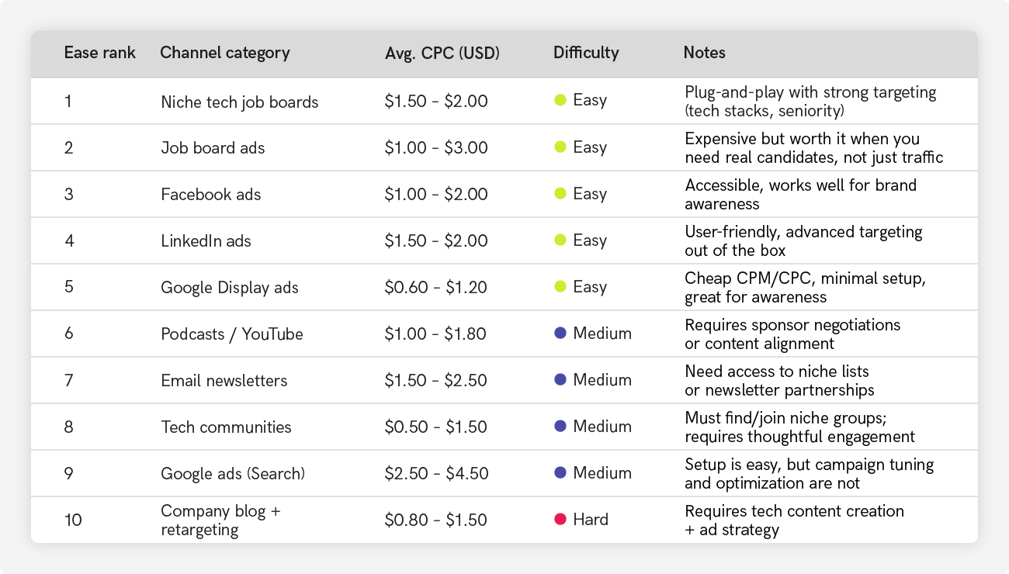Select 'Company blog + retargeting' cell

[x=220, y=520]
